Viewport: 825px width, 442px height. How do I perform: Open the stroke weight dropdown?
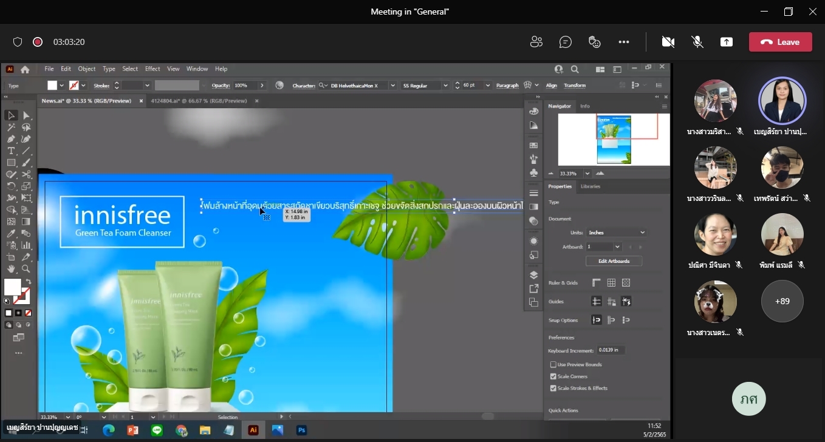147,86
